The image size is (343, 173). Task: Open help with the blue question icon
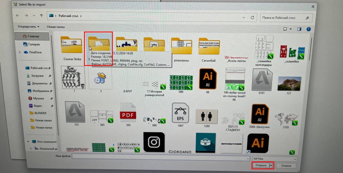coord(308,29)
